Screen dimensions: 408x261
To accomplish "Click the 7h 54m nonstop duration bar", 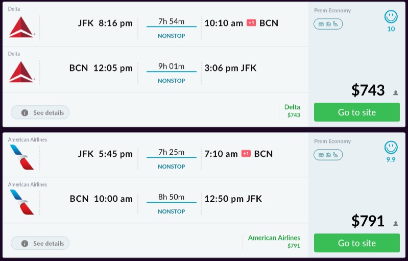I will tap(171, 27).
